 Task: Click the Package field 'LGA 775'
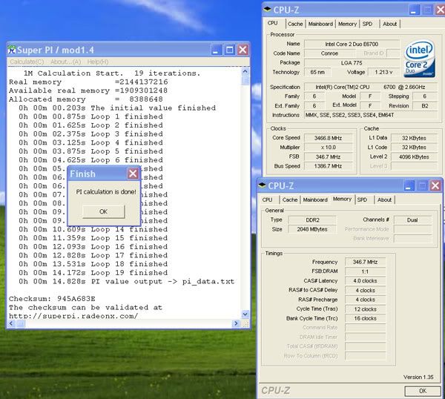coord(352,63)
